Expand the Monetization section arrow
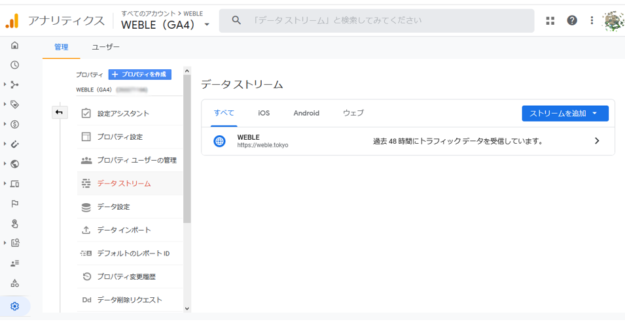Screen dimensions: 625x326 [5, 124]
